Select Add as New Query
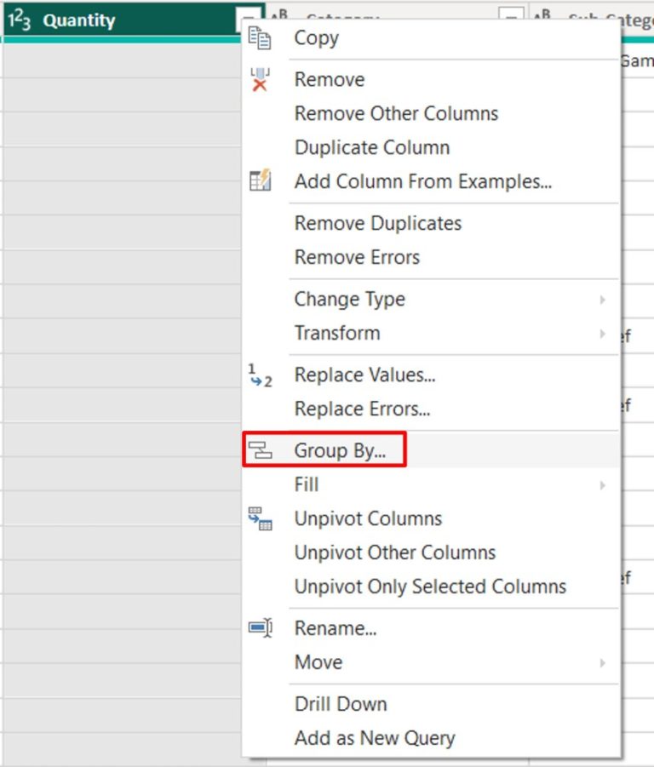654x767 pixels. click(x=375, y=737)
